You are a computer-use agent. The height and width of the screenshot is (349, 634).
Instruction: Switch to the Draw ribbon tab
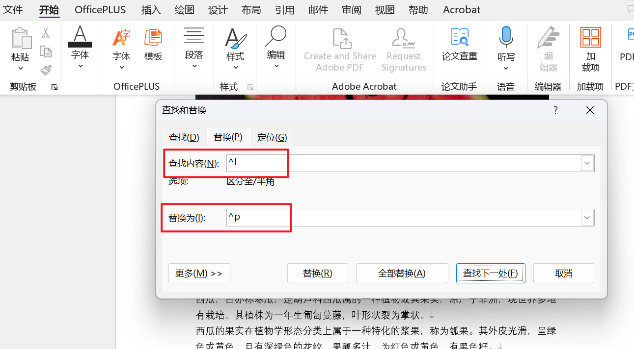click(184, 10)
